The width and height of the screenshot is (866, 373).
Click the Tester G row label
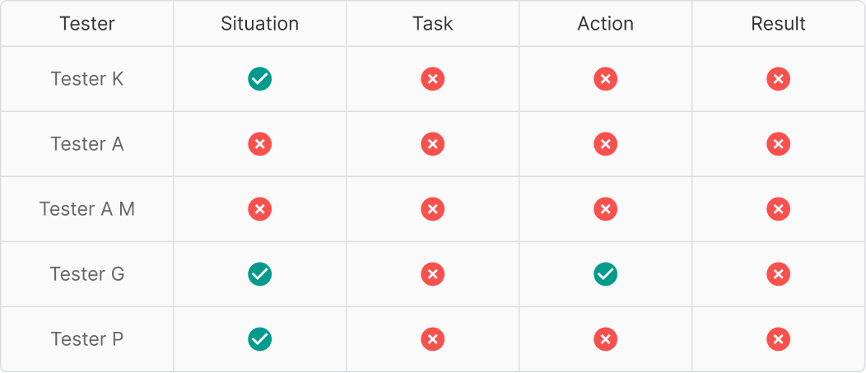(x=87, y=274)
